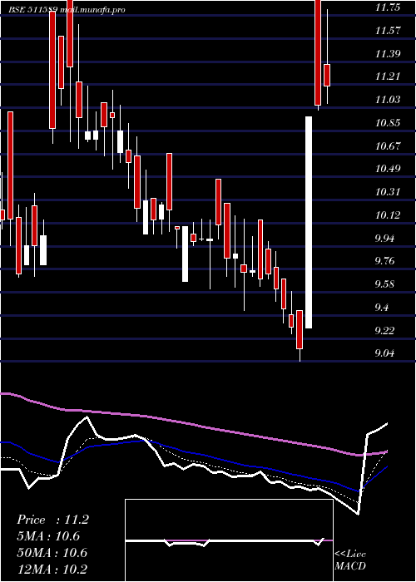Viewport: 416px width, 582px height.
Task: Click the 11.75 price axis label
Action: pyautogui.click(x=388, y=7)
